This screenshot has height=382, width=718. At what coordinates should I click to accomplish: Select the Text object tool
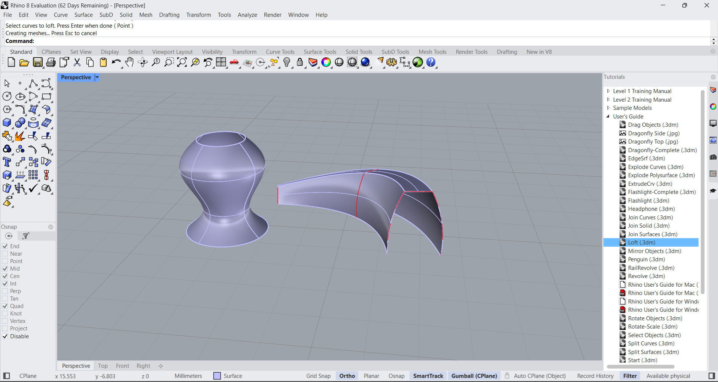pyautogui.click(x=7, y=162)
